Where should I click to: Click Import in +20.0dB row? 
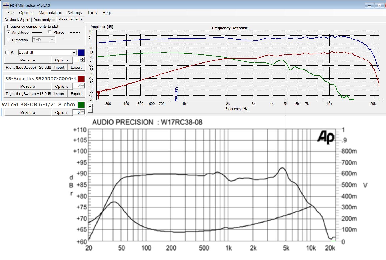pyautogui.click(x=59, y=67)
